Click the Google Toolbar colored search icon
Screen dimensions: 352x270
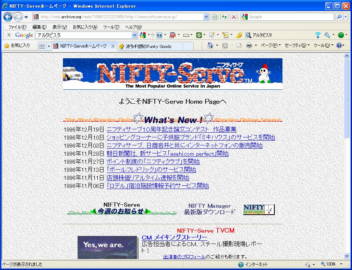click(x=143, y=35)
